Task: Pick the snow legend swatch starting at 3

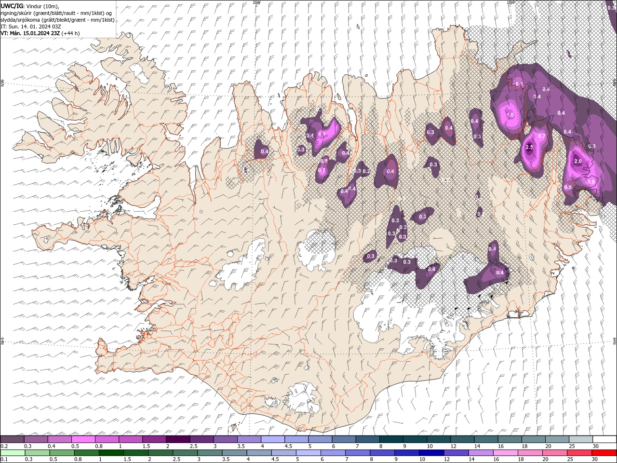Action: tap(226, 439)
